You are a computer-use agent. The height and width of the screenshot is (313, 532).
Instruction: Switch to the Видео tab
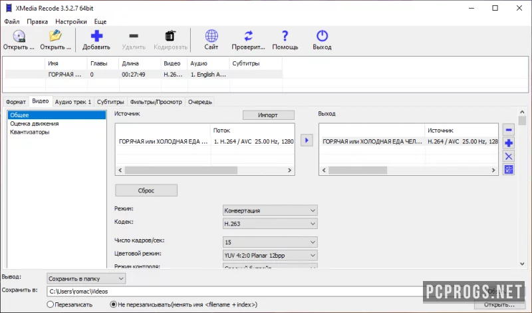coord(41,101)
